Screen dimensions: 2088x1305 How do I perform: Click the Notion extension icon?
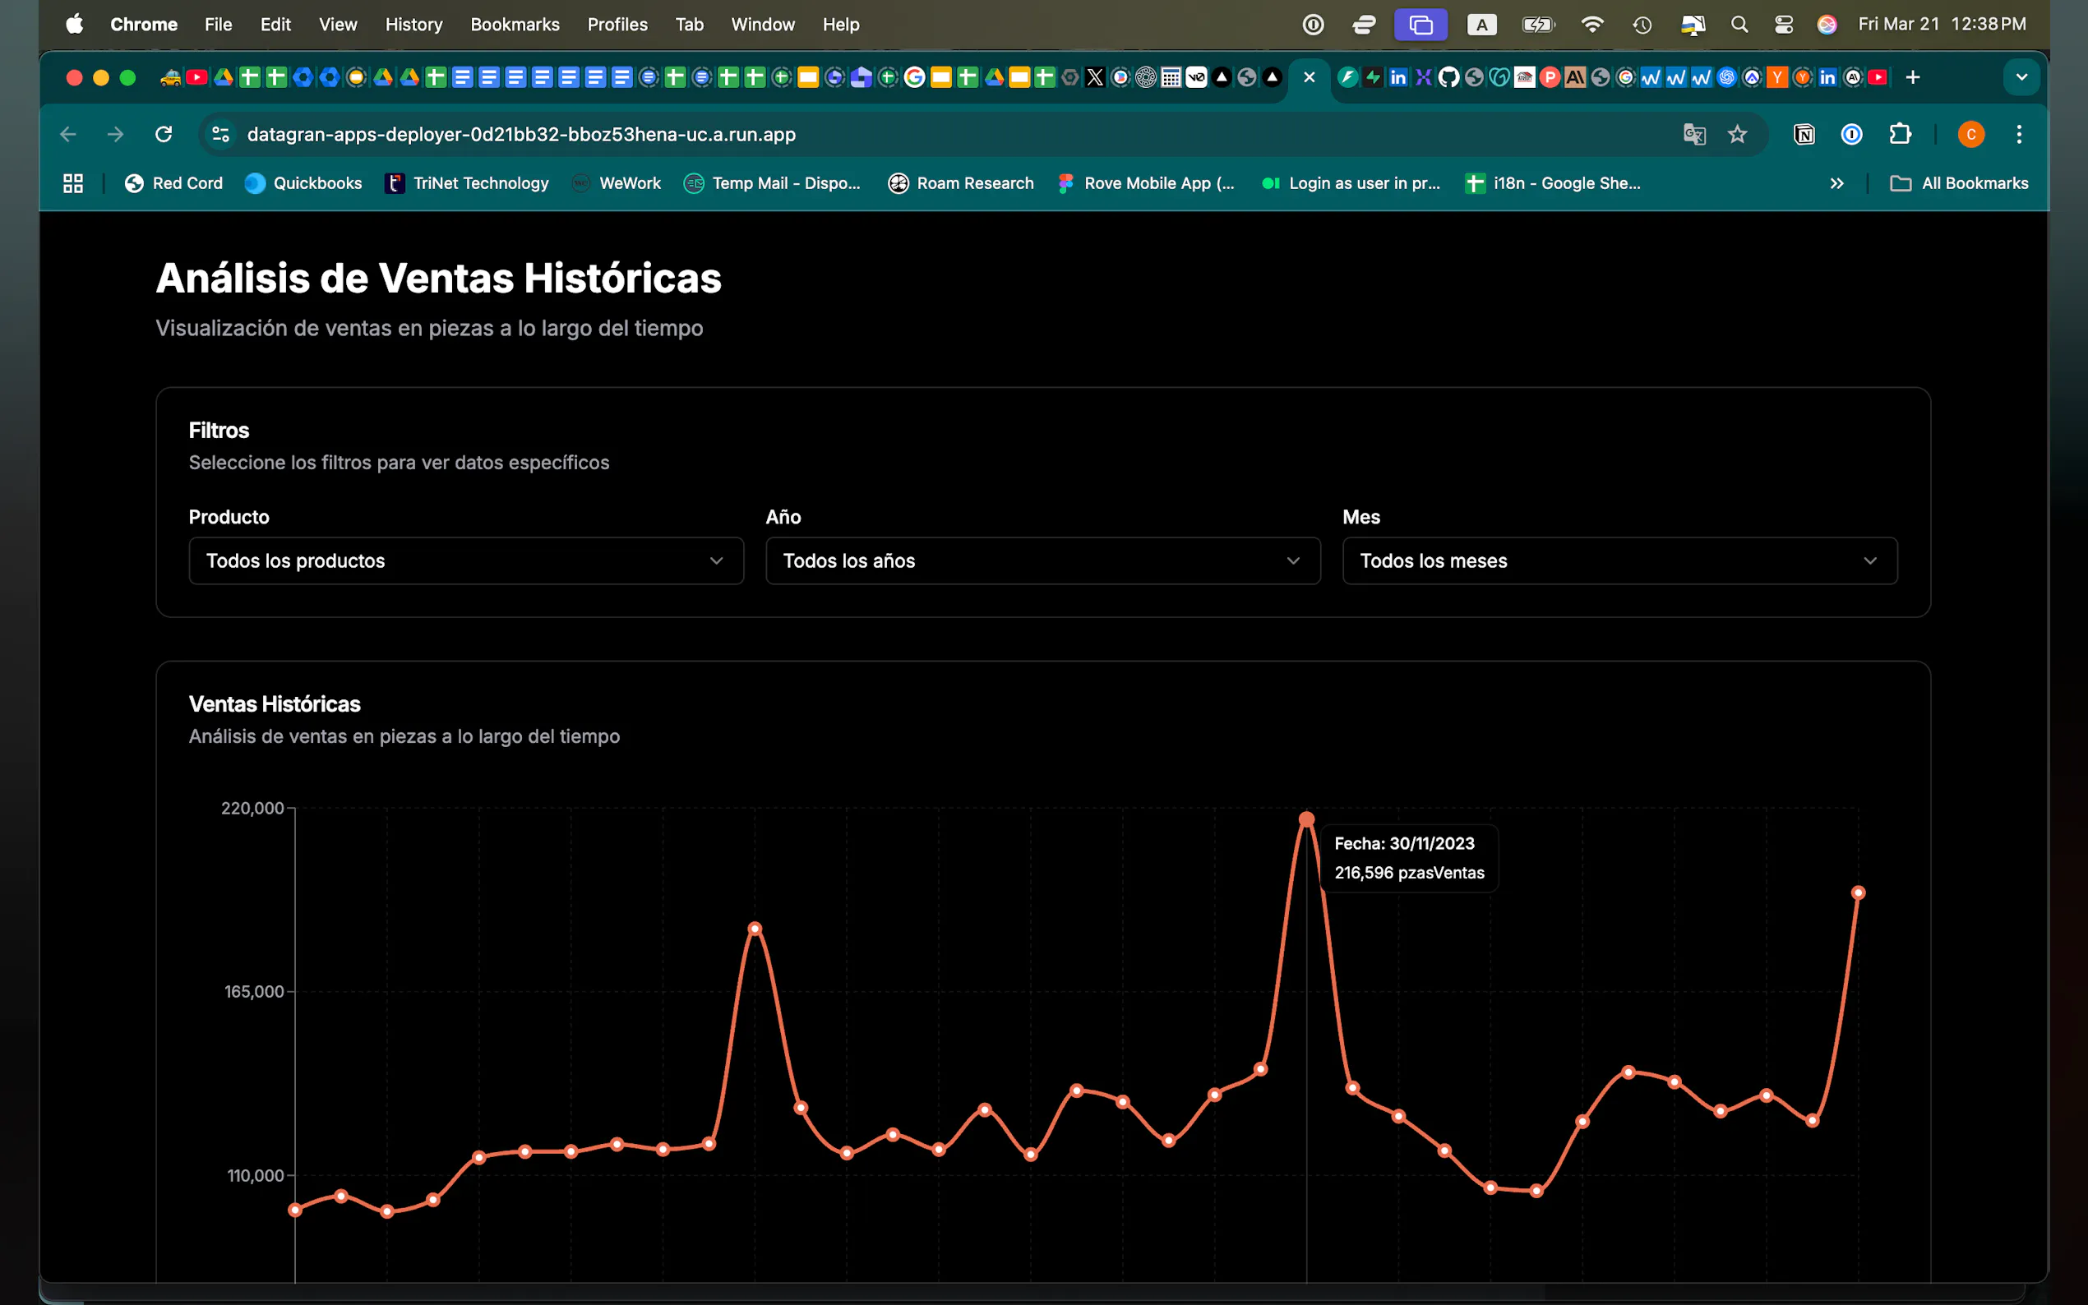pyautogui.click(x=1804, y=134)
